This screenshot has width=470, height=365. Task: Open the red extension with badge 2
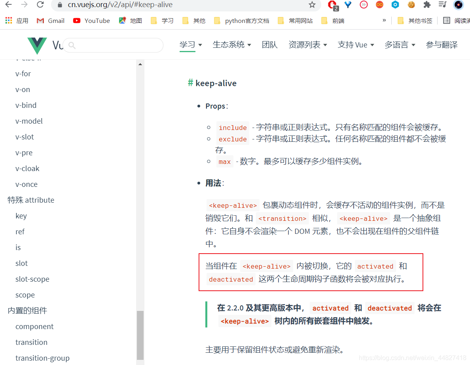pyautogui.click(x=332, y=5)
